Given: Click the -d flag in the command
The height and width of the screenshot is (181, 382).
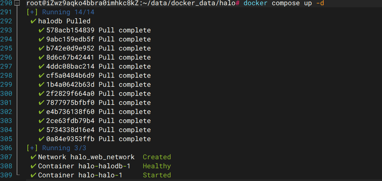Looking at the screenshot, I should pyautogui.click(x=320, y=3).
